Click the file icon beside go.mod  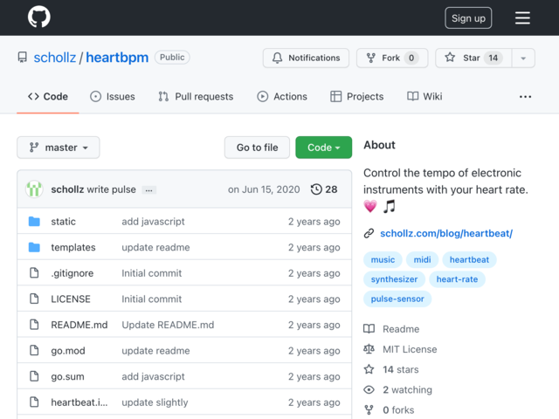coord(34,350)
